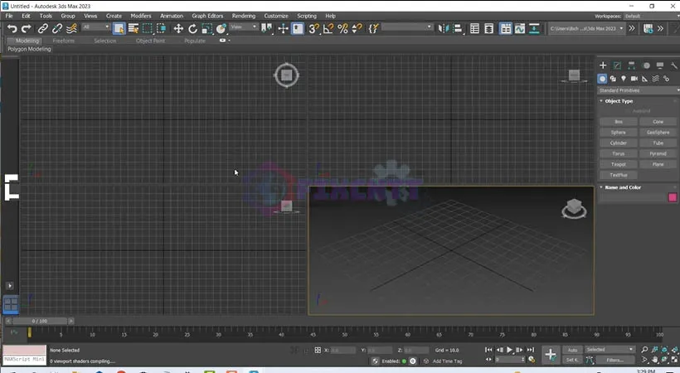Click the Teapot primitive button

618,164
